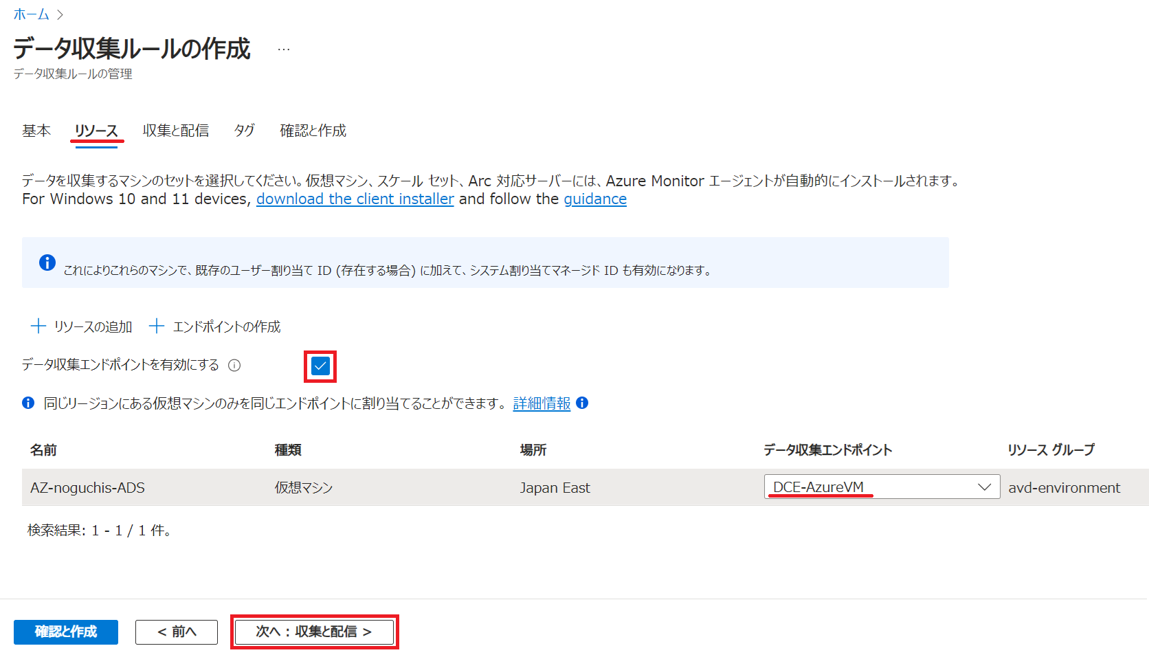Sort by the 名前 column header
The image size is (1149, 668).
coord(43,450)
